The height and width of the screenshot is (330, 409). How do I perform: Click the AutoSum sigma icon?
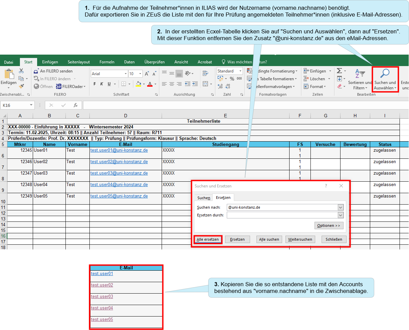coord(339,71)
